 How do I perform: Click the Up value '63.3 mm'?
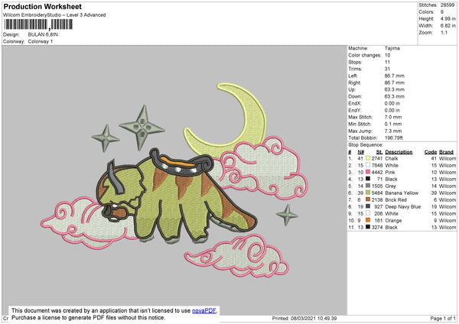394,89
